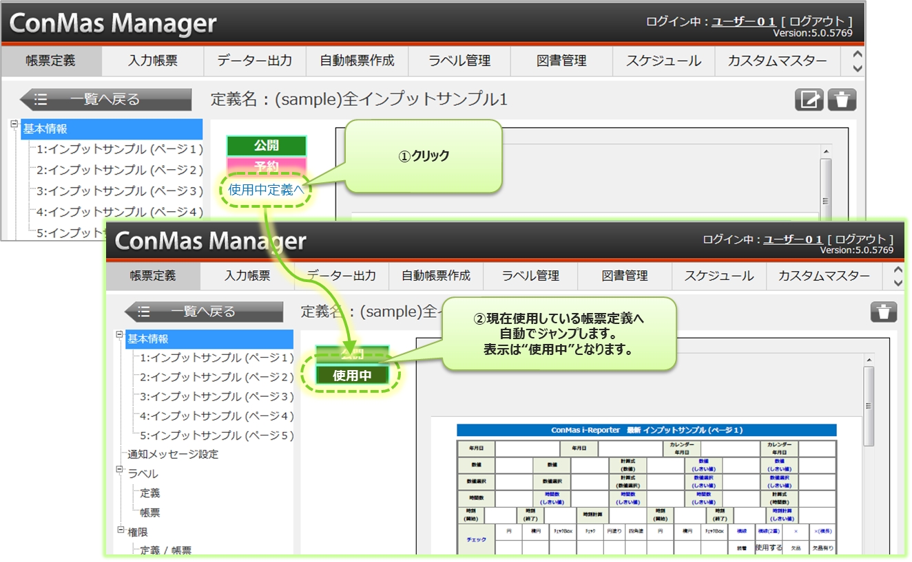This screenshot has height=562, width=912.
Task: Click 一覧へ戻る in the front window
Action: (x=203, y=312)
